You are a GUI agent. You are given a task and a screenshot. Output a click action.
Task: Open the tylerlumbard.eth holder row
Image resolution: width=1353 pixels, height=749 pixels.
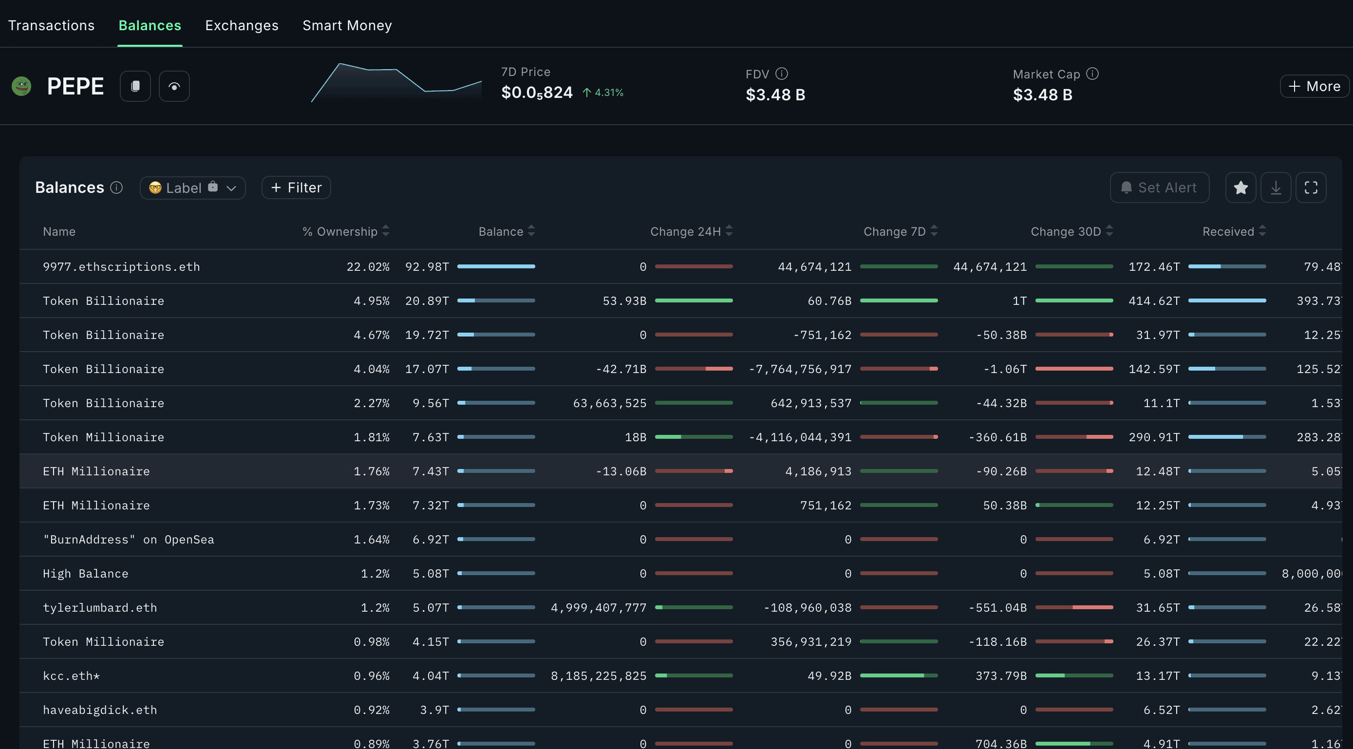pyautogui.click(x=100, y=607)
